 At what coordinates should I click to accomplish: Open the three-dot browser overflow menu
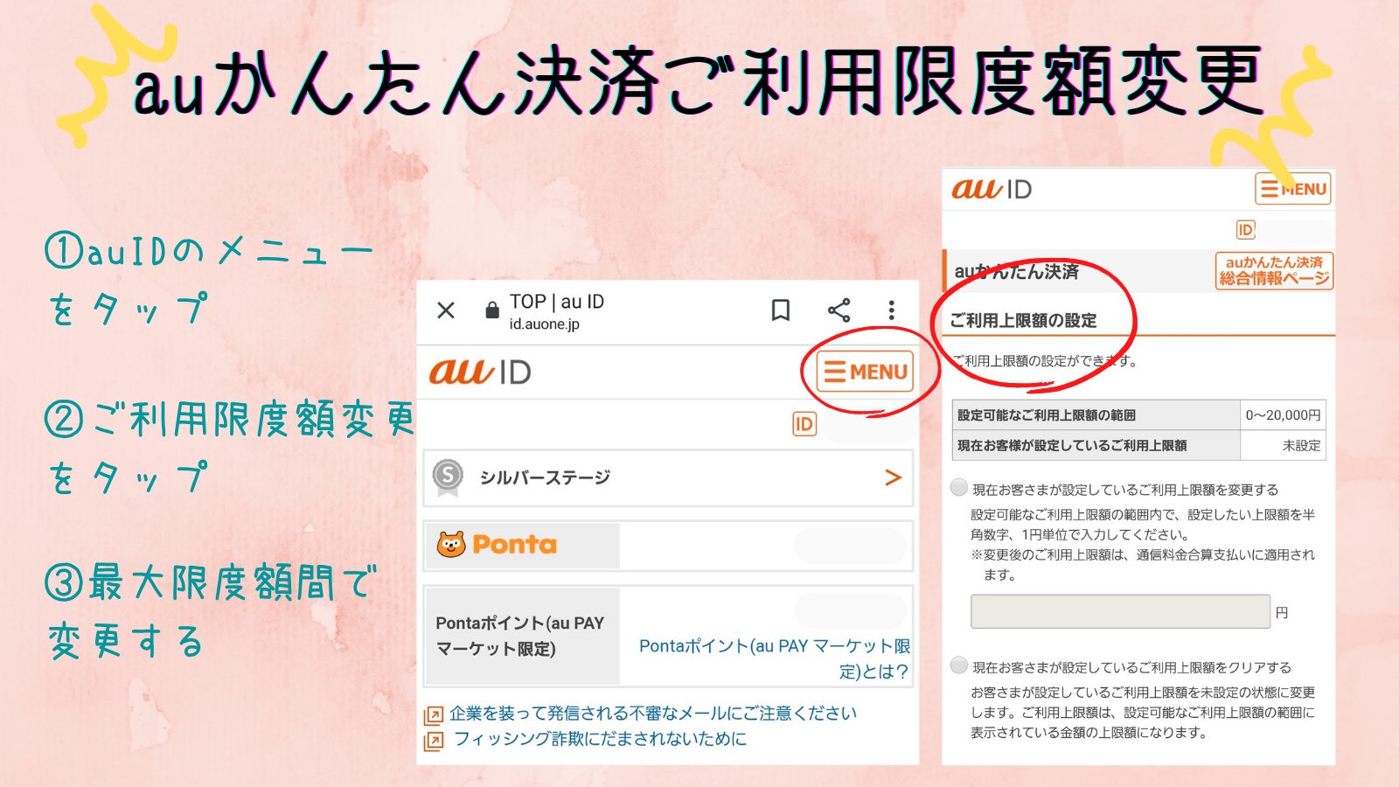click(891, 310)
